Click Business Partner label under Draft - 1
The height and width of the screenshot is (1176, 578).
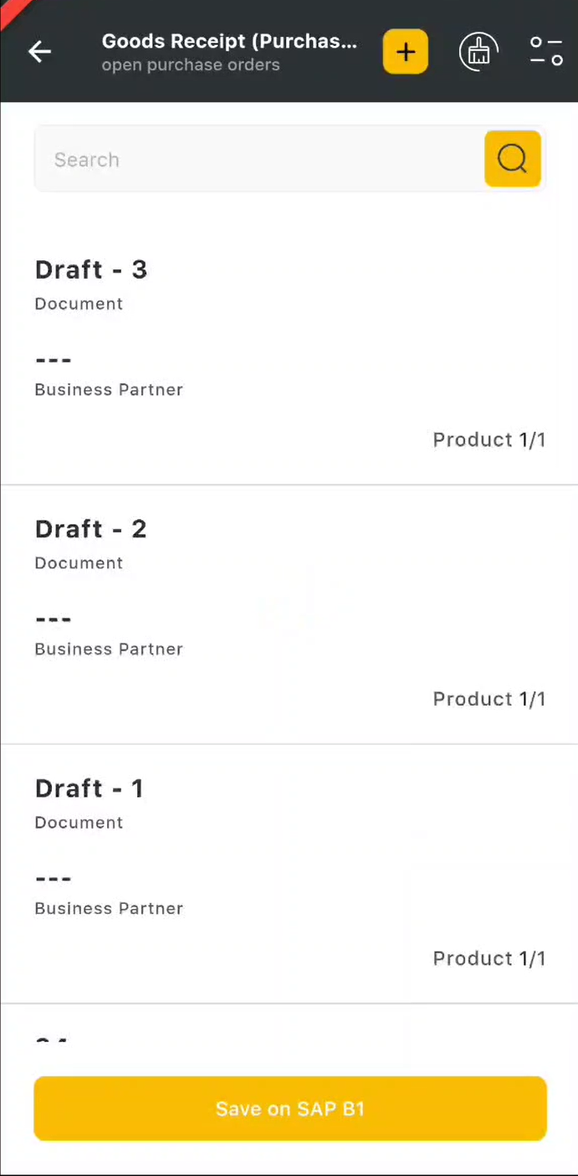(109, 909)
